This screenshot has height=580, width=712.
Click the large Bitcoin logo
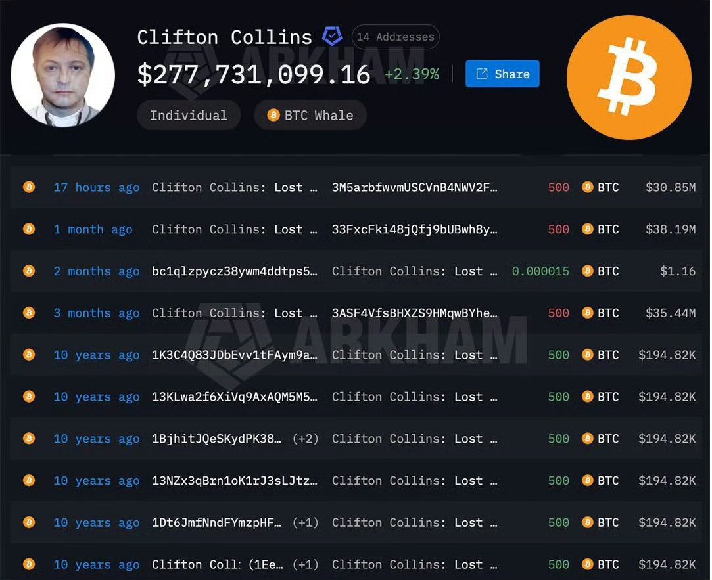629,77
